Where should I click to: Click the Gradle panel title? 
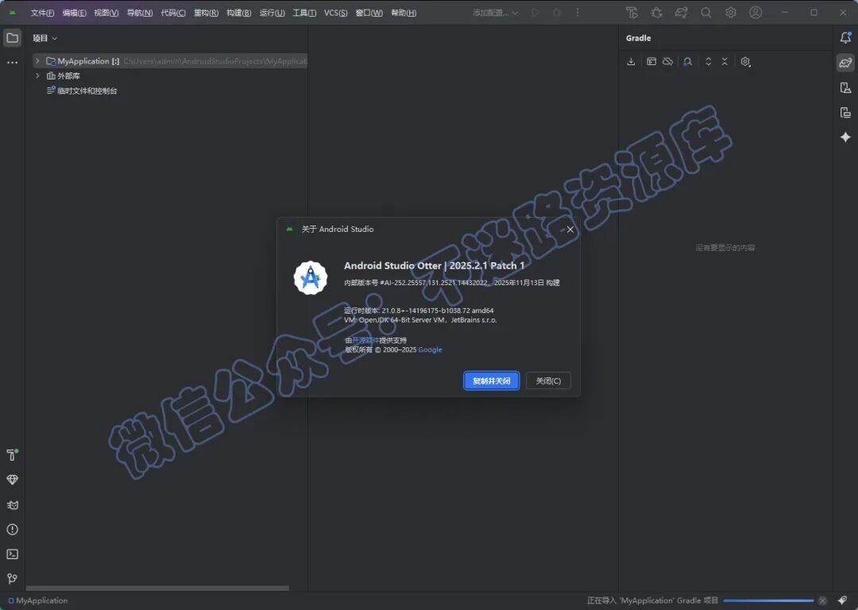click(638, 38)
